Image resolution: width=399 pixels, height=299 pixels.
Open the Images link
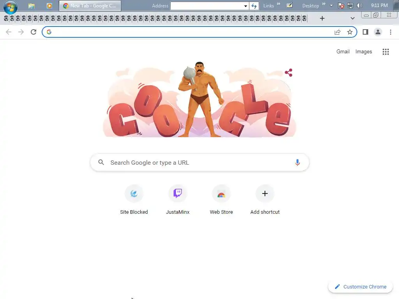(364, 52)
